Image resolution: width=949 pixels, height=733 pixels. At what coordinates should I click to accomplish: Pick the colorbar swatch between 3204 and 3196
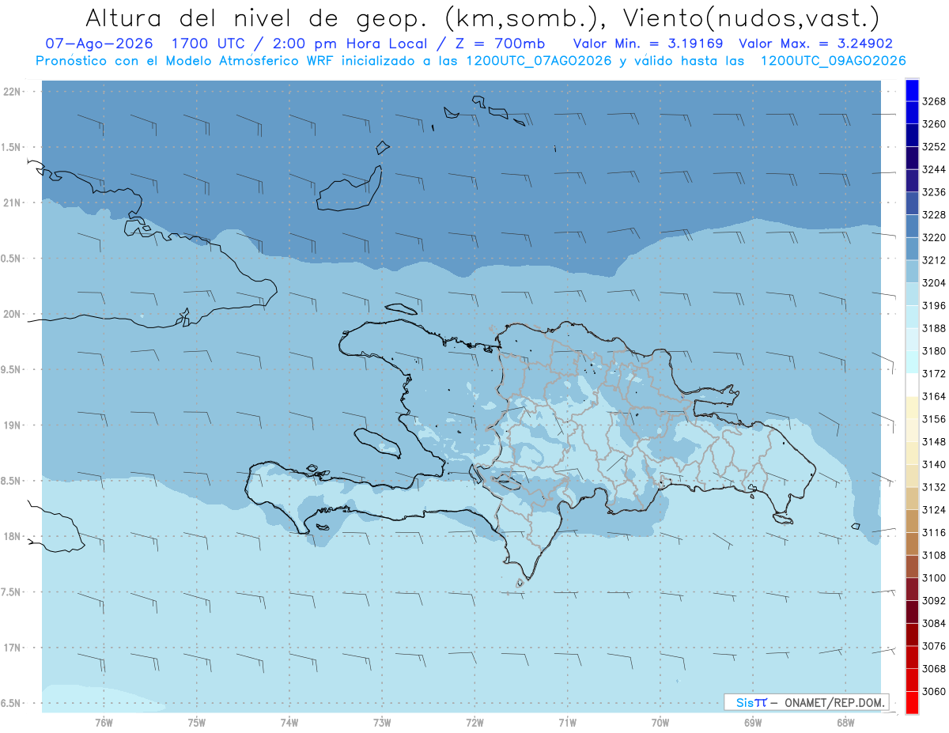(x=911, y=294)
